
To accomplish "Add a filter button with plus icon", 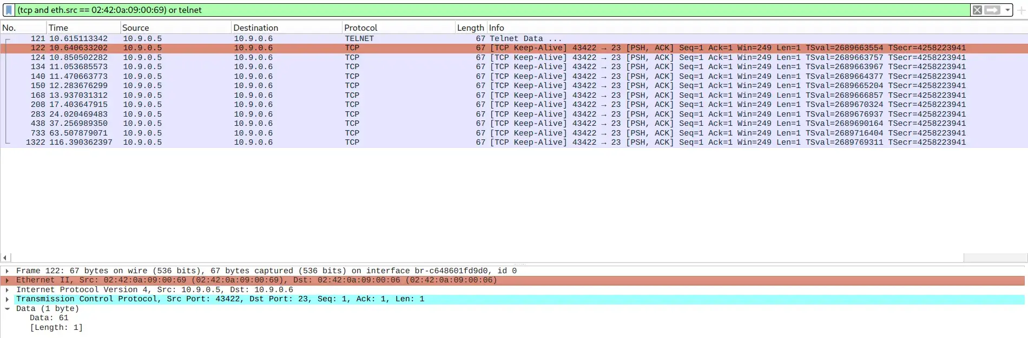I will click(x=1021, y=10).
